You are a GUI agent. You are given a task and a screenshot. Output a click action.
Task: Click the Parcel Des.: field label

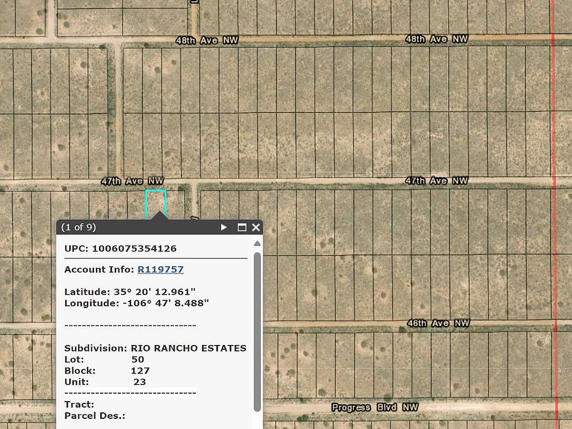click(95, 416)
